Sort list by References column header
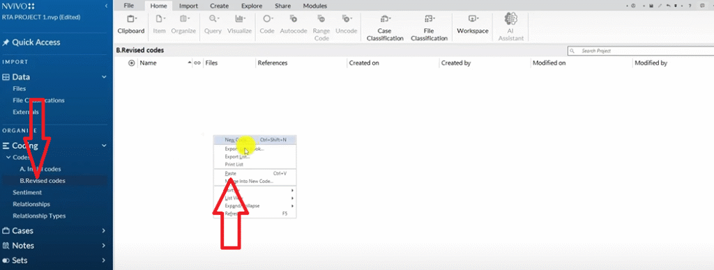Viewport: 714px width, 270px height. [x=273, y=63]
